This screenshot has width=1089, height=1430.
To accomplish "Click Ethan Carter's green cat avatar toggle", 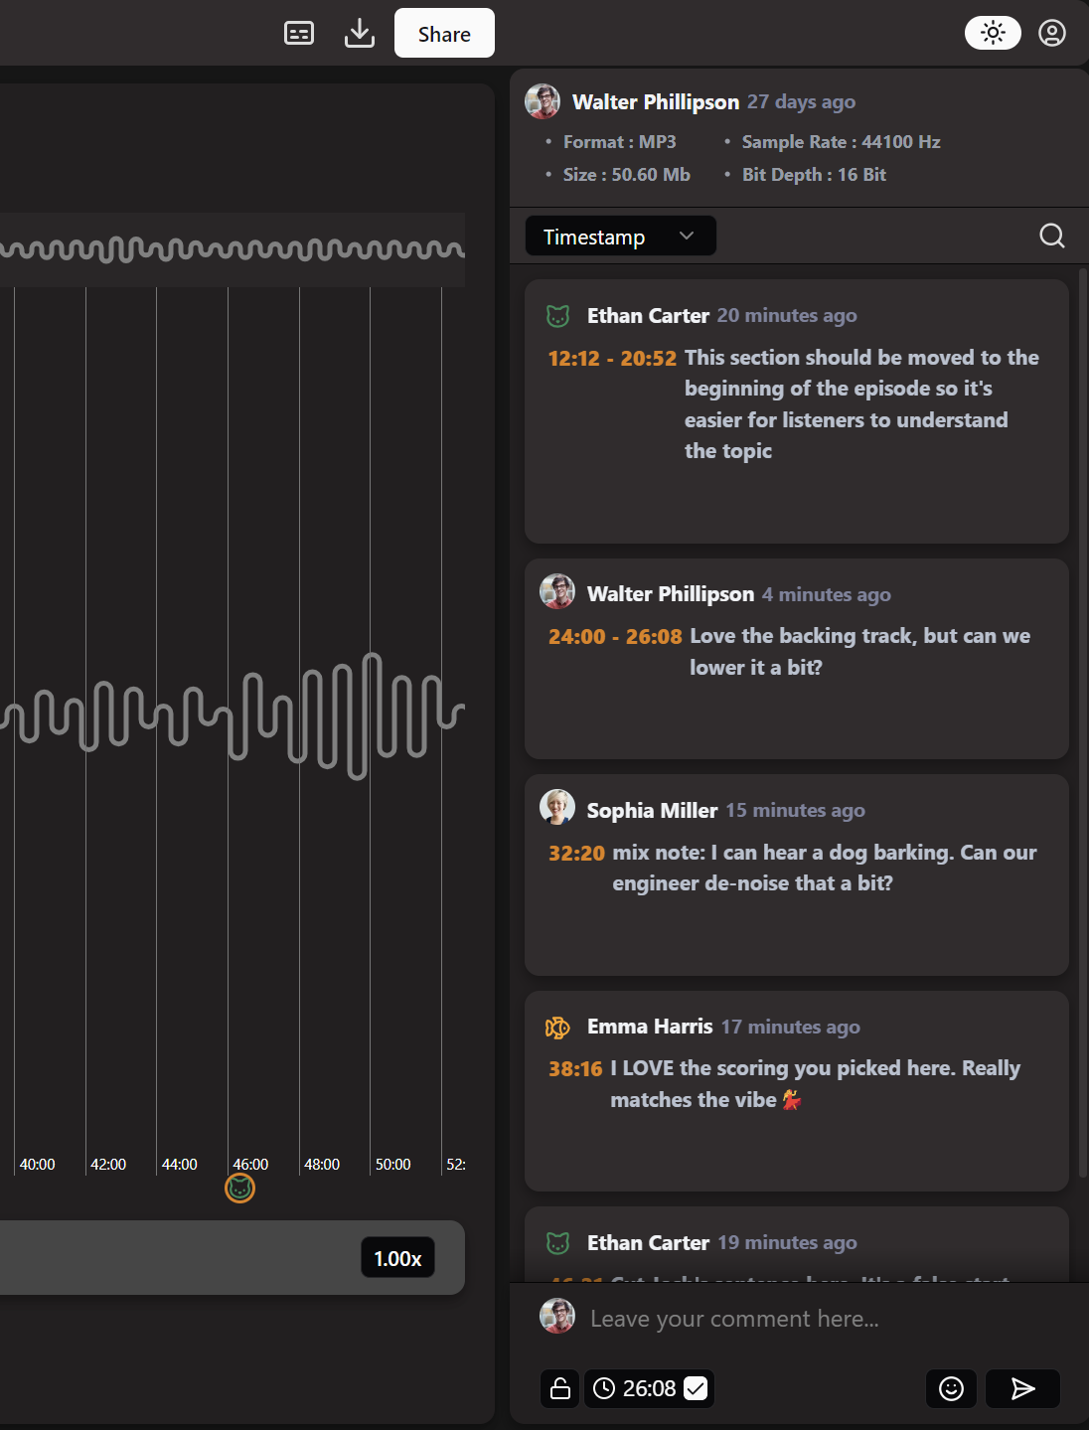I will click(558, 315).
